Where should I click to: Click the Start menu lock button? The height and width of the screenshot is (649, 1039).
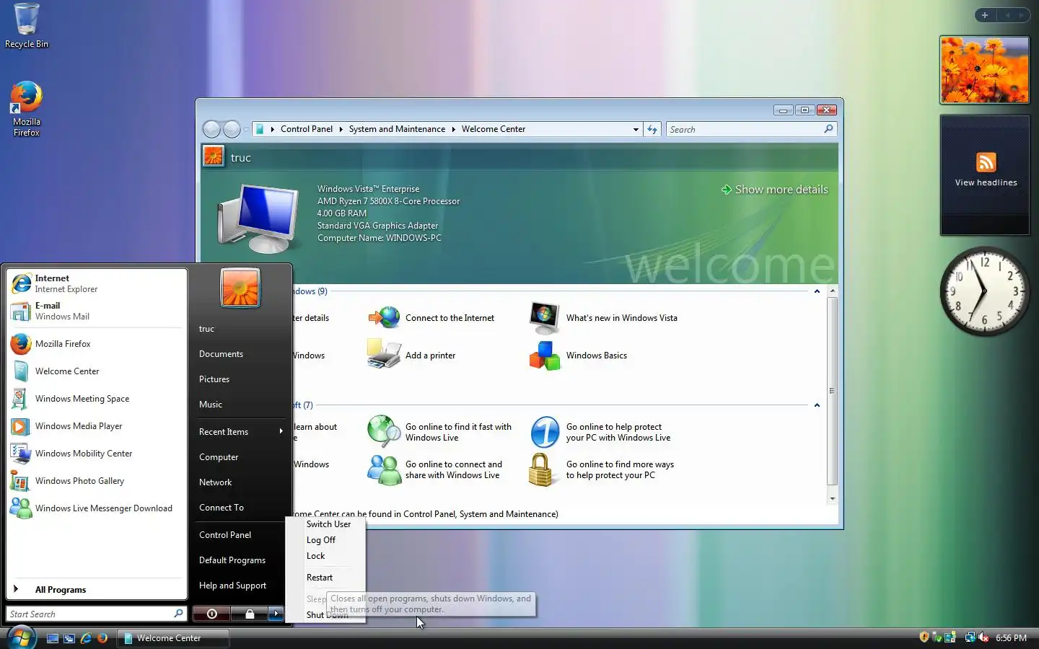coord(250,614)
